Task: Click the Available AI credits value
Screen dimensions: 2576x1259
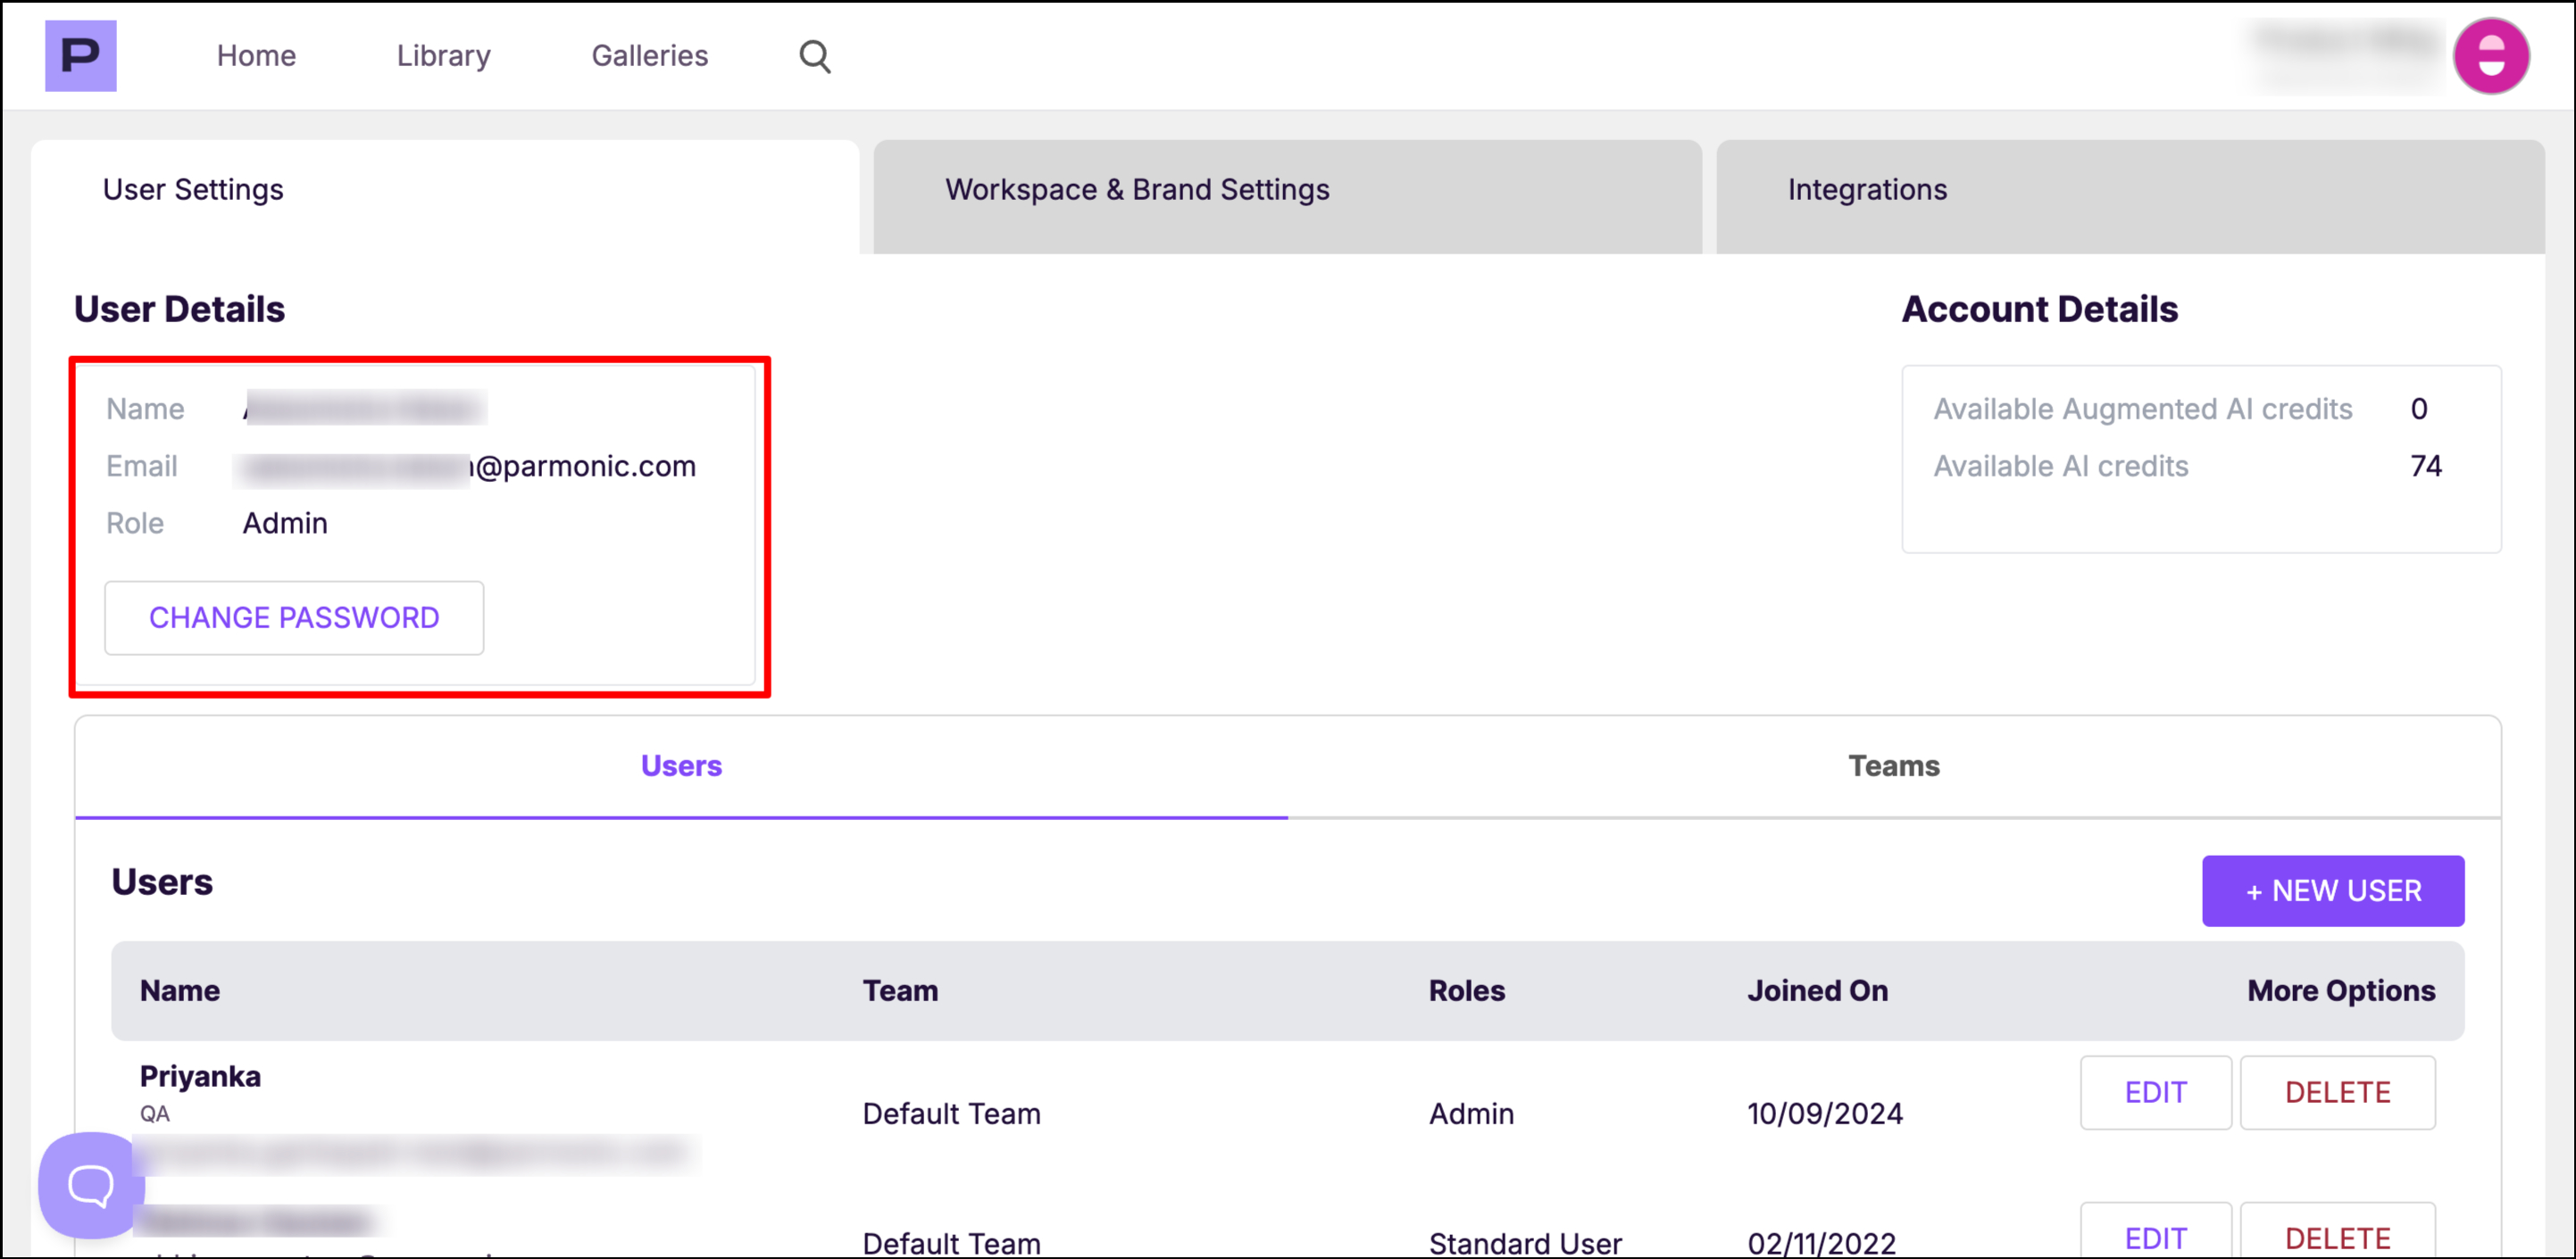Action: point(2425,466)
